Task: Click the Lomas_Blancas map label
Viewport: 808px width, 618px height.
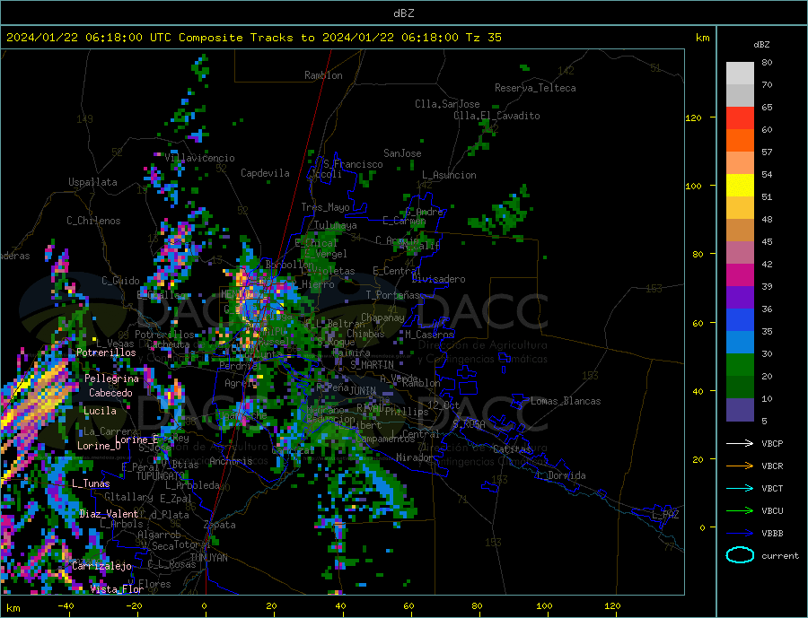Action: pyautogui.click(x=566, y=401)
